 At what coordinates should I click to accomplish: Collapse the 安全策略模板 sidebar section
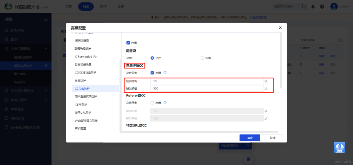point(46,49)
